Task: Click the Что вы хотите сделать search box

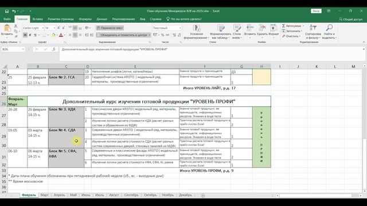Action: click(184, 19)
